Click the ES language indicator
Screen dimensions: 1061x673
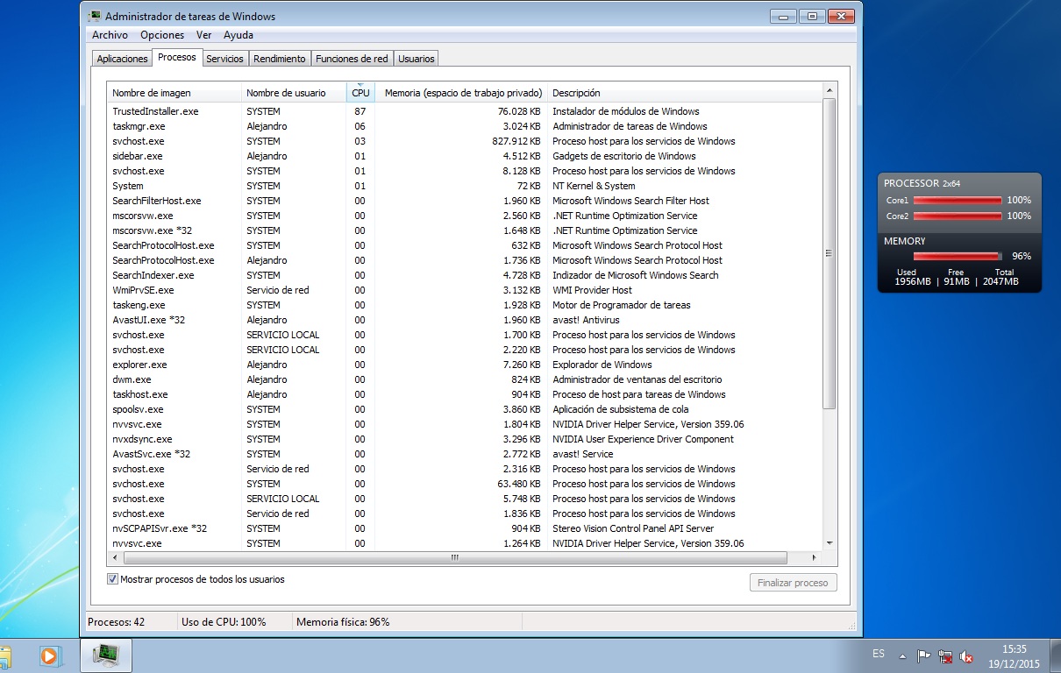pos(879,654)
